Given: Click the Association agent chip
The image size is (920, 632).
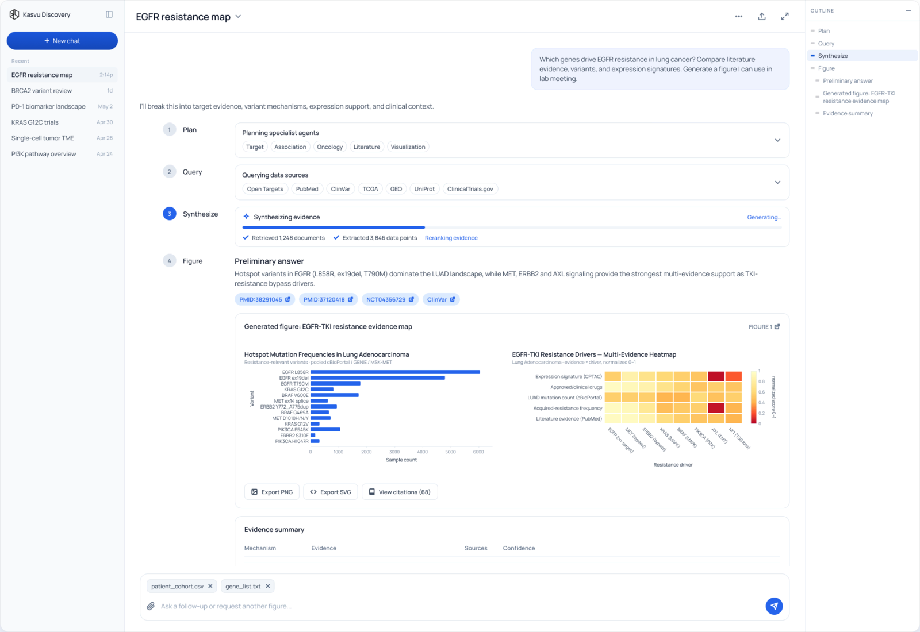Looking at the screenshot, I should click(290, 147).
